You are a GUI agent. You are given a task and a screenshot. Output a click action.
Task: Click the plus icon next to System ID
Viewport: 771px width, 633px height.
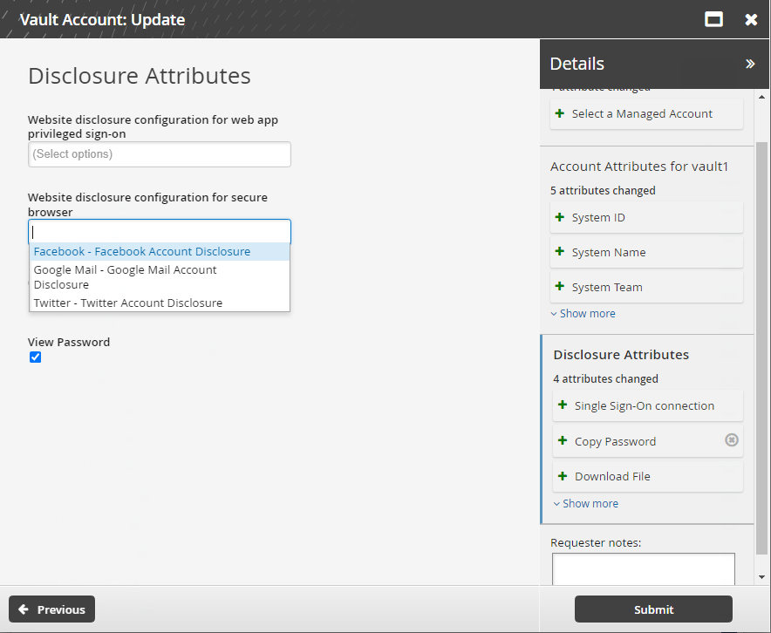tap(560, 217)
